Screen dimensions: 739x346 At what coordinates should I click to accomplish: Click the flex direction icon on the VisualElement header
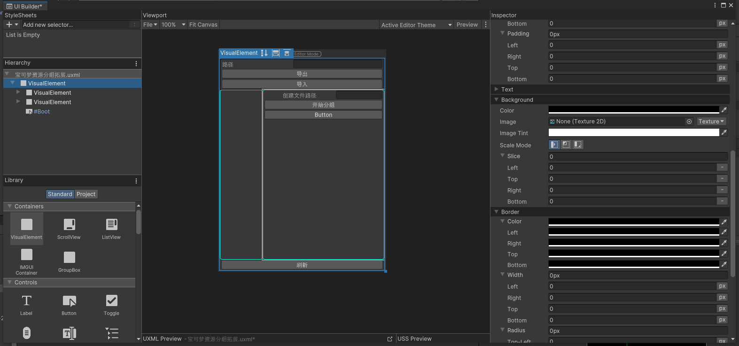[264, 53]
